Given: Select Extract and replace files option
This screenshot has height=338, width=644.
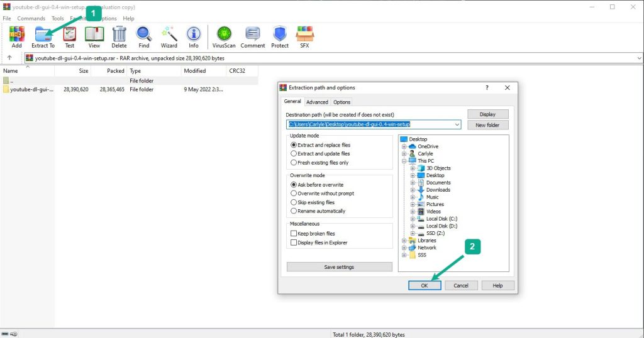Looking at the screenshot, I should (x=320, y=144).
